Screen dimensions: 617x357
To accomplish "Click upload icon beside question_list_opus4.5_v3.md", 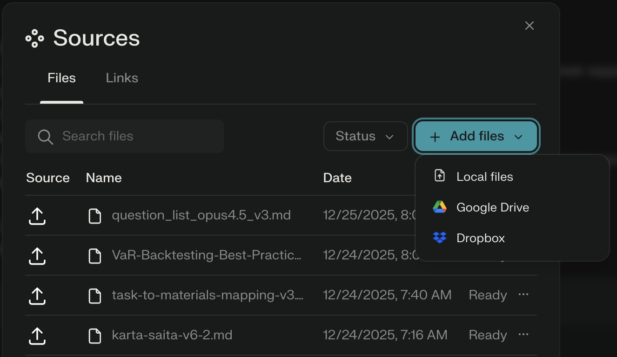I will [37, 216].
